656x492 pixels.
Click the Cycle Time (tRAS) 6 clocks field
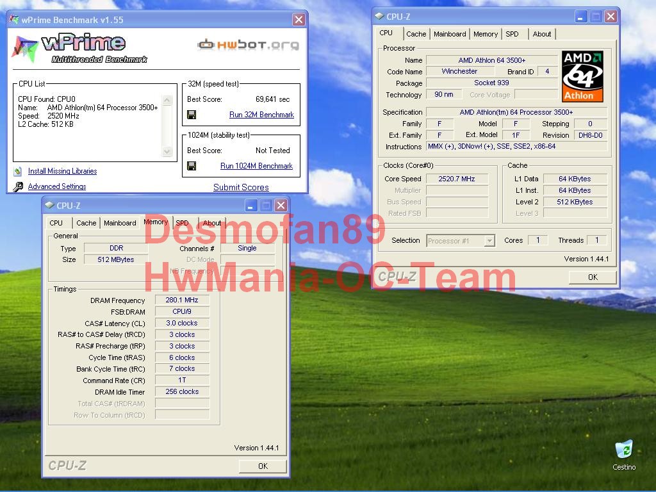pos(182,357)
